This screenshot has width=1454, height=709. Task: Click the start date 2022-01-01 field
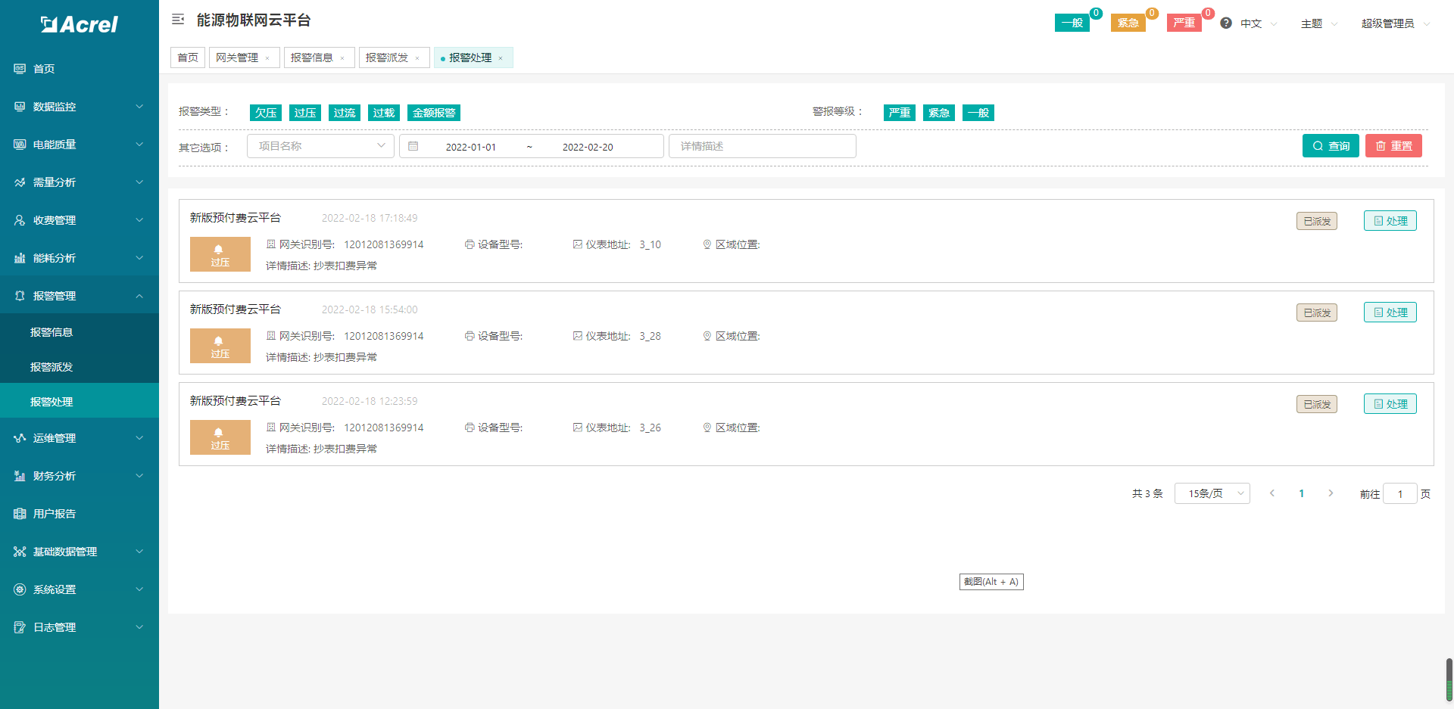pyautogui.click(x=471, y=147)
